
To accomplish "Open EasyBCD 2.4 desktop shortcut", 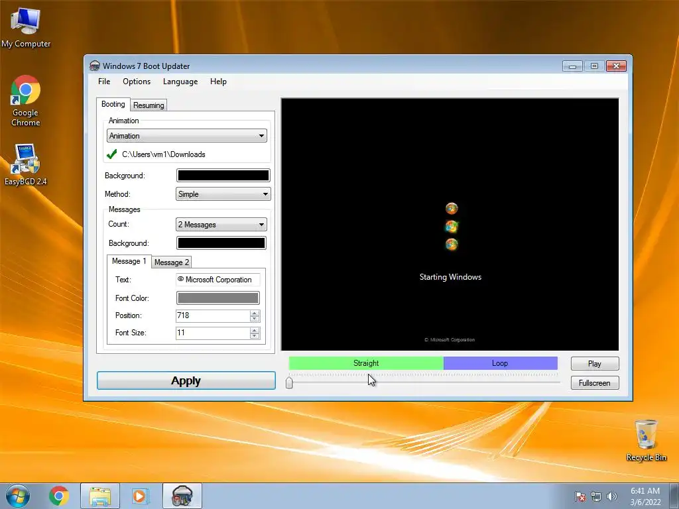I will [26, 164].
